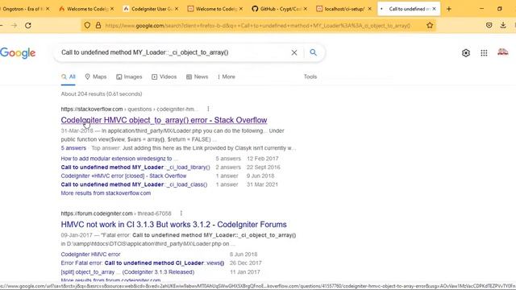This screenshot has height=290, width=516.
Task: Open the '5 answers' link
Action: (73, 148)
